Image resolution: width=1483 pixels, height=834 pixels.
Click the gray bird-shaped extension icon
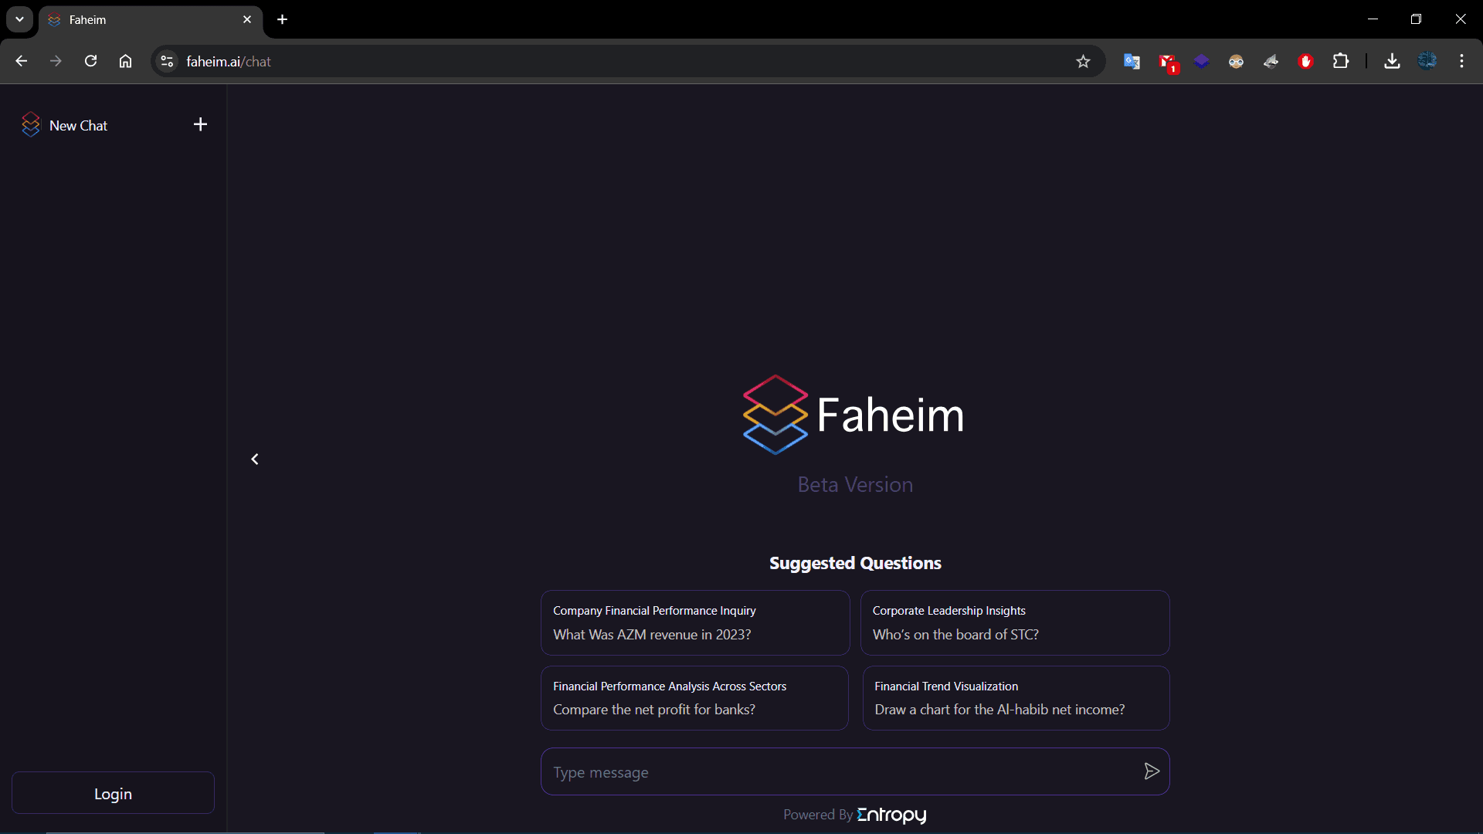tap(1271, 61)
